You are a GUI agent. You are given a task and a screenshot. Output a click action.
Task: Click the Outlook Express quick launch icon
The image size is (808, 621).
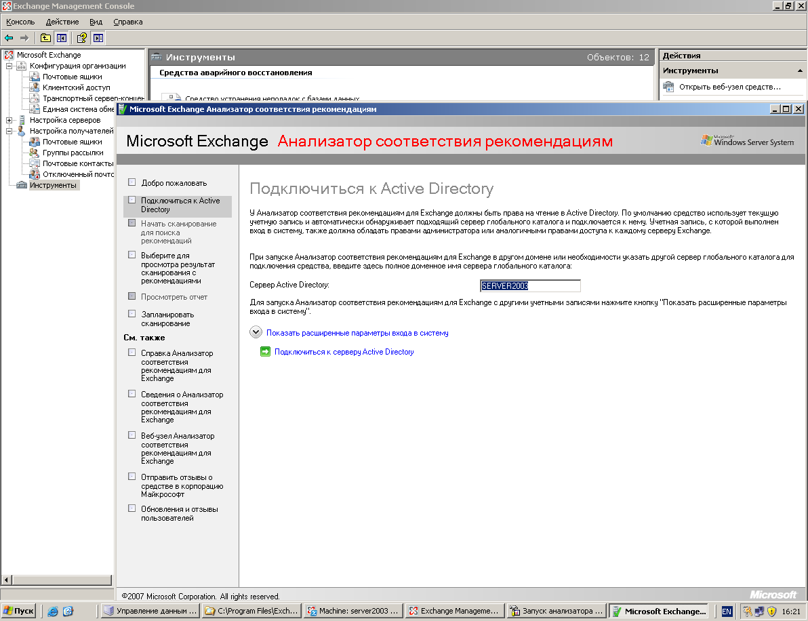[x=68, y=612]
